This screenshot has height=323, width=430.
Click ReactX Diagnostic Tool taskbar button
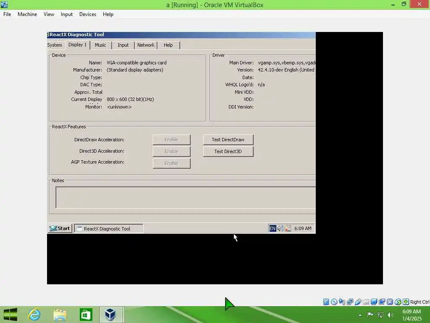point(109,228)
